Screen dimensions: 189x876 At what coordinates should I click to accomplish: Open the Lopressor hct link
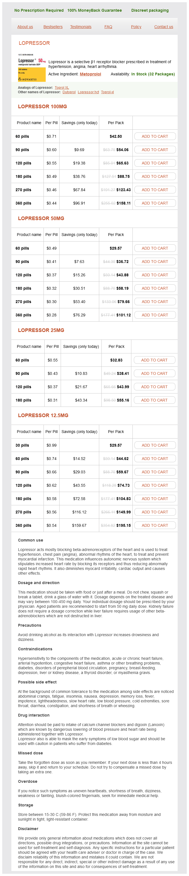point(88,92)
